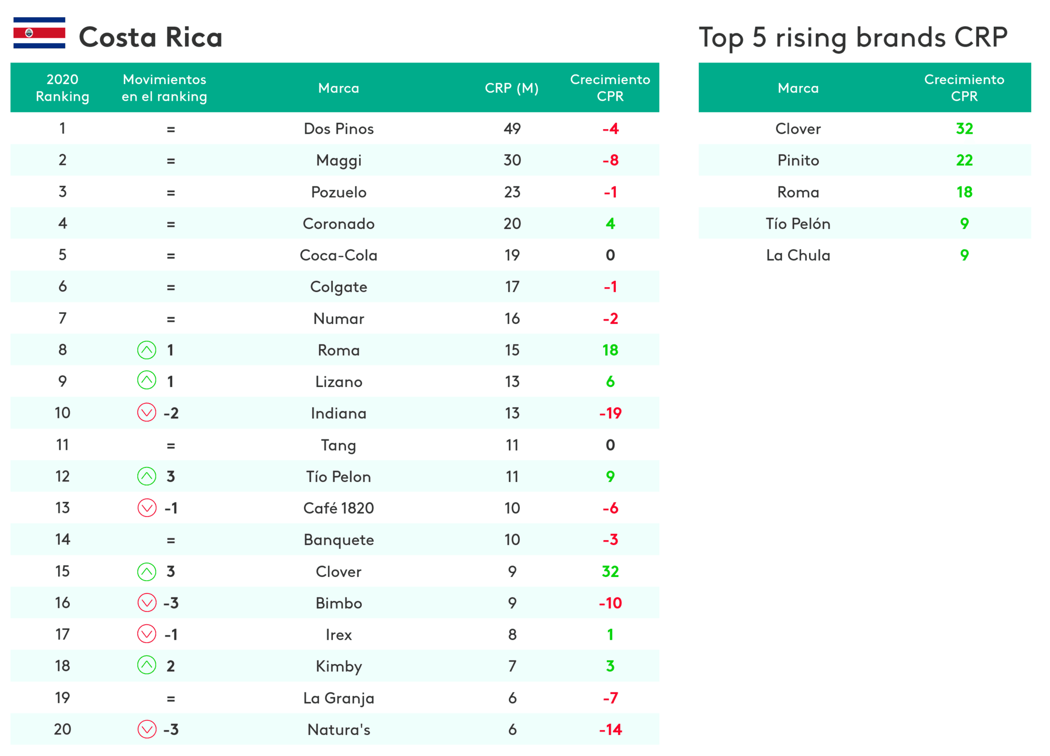The image size is (1050, 756).
Task: Click the Dos Pinos brand name
Action: [x=339, y=129]
